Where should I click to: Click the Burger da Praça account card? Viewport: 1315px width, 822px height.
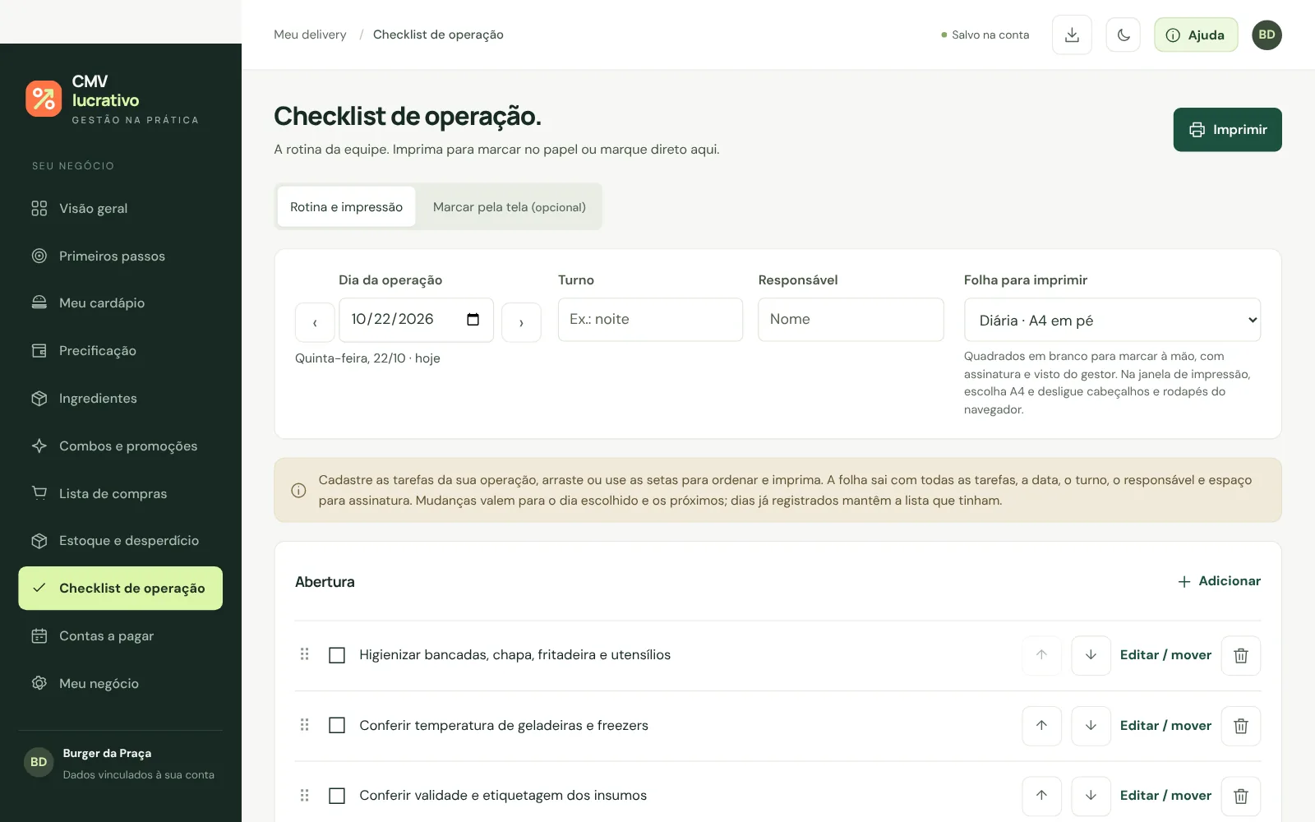[120, 764]
